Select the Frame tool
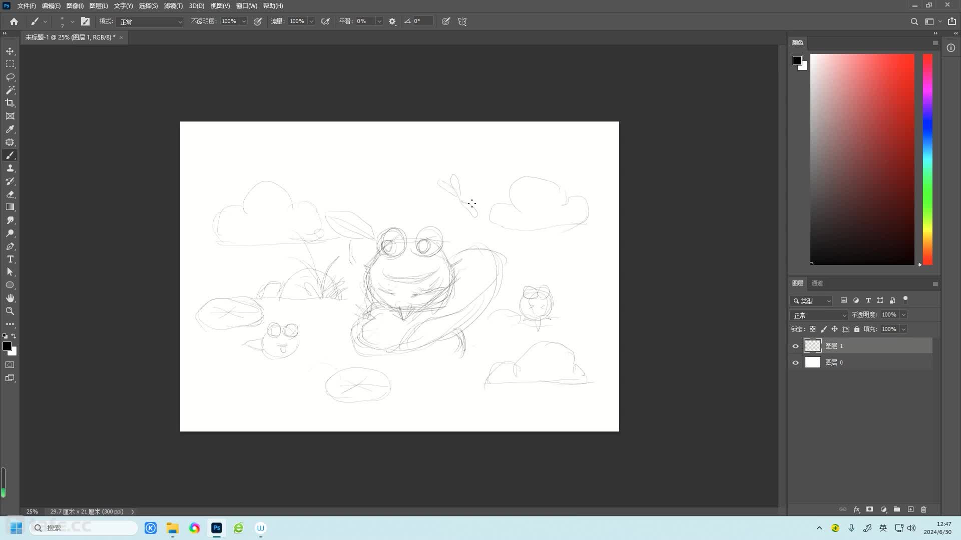Viewport: 961px width, 540px height. pos(10,116)
